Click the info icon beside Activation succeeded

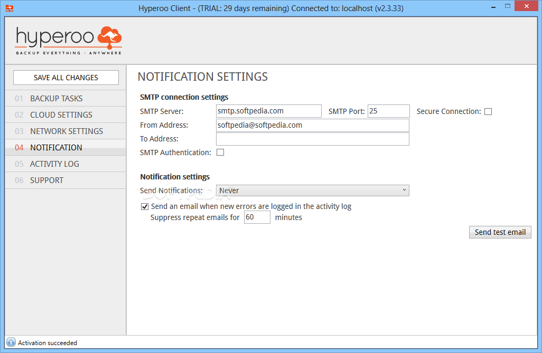click(11, 342)
